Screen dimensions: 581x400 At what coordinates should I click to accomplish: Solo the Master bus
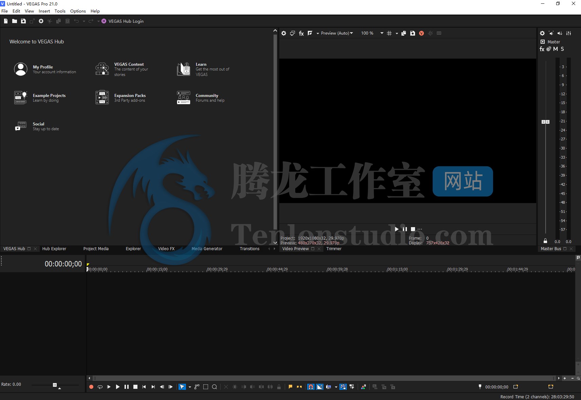pos(562,49)
